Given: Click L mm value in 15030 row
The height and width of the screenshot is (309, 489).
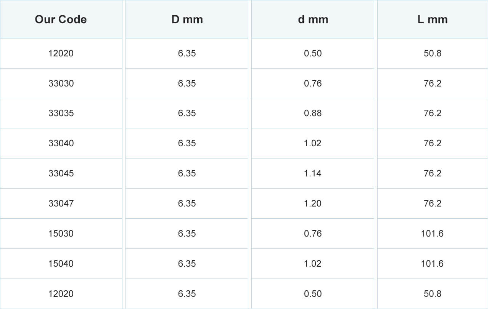Looking at the screenshot, I should (433, 234).
